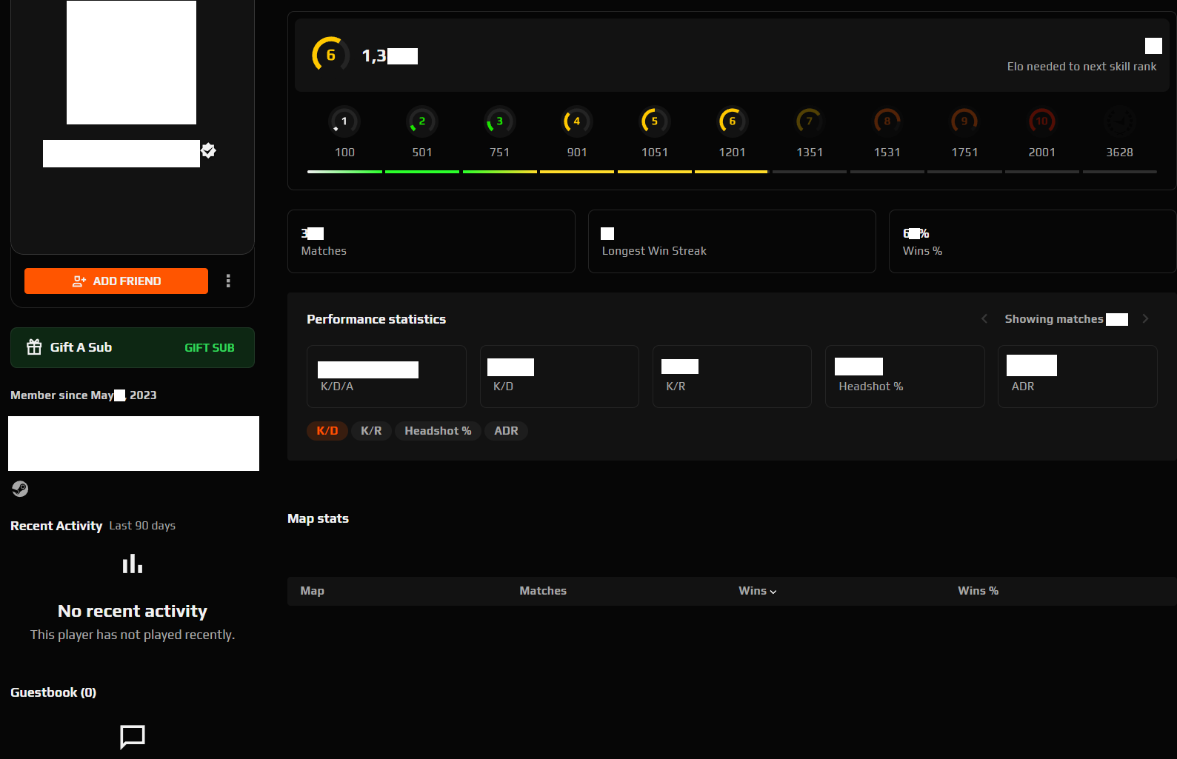Screen dimensions: 1177x759
Task: Click the Steam profile icon
Action: (20, 489)
